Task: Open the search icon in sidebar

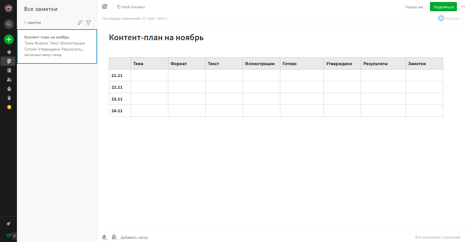Action: (x=9, y=24)
